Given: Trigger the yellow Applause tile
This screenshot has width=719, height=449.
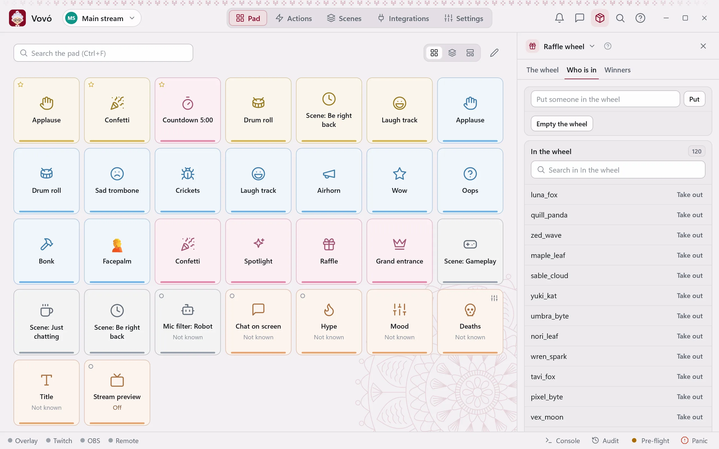Looking at the screenshot, I should (x=46, y=111).
